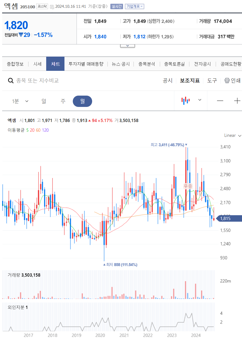Select the 차트 tab
Viewport: 242px width, 345px height.
(55, 64)
